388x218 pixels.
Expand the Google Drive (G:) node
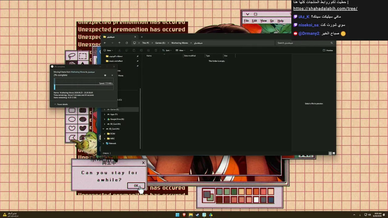pyautogui.click(x=105, y=119)
